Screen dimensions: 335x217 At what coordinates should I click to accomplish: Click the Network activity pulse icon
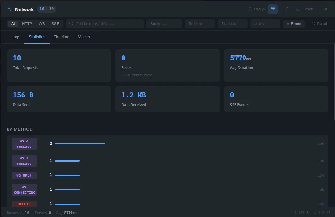[10, 9]
